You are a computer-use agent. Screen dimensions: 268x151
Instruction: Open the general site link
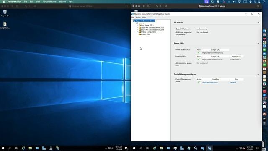pyautogui.click(x=233, y=83)
